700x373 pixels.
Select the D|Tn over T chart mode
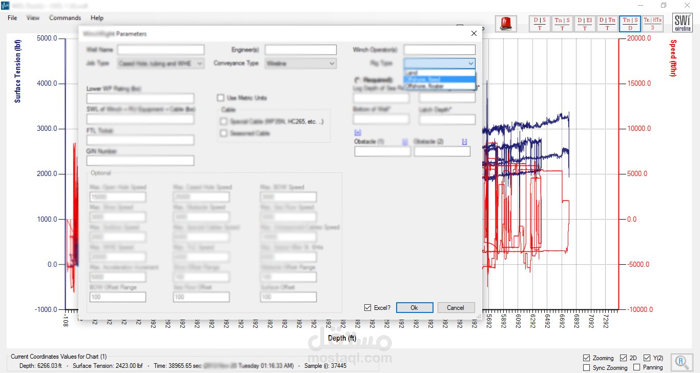pos(607,24)
